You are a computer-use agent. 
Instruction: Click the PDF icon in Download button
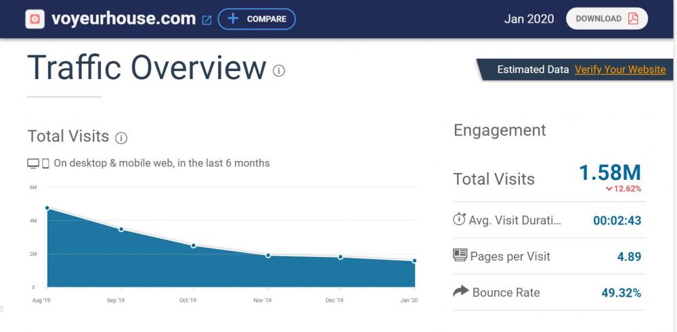coord(633,19)
